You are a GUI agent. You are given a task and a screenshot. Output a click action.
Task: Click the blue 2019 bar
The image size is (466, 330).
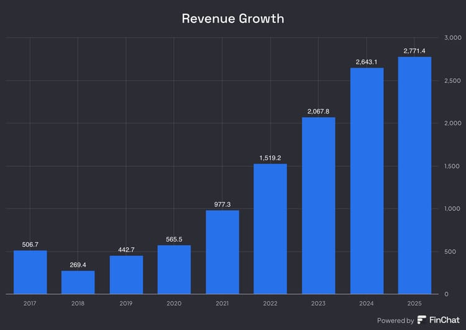click(x=126, y=275)
